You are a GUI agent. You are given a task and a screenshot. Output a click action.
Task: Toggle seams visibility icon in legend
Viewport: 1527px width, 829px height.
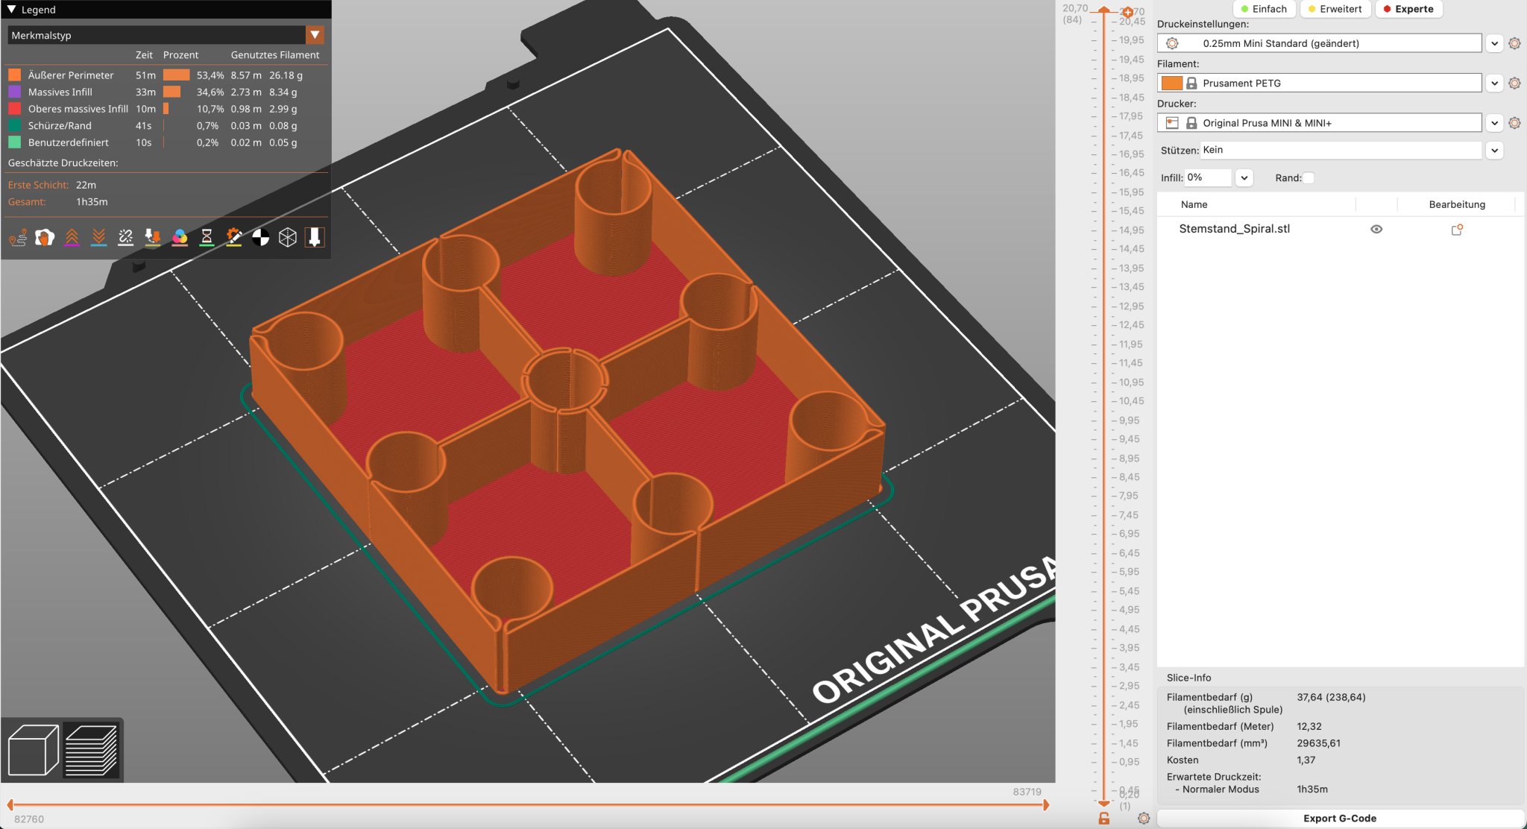(x=125, y=238)
